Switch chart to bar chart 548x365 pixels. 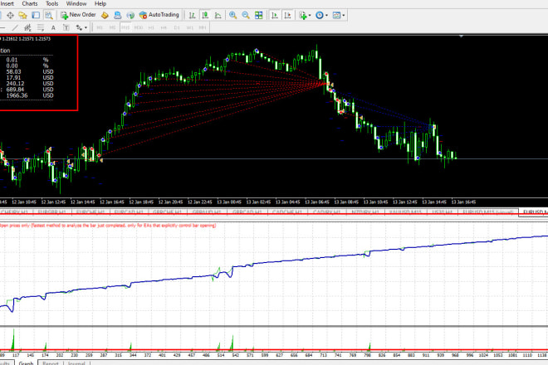192,16
